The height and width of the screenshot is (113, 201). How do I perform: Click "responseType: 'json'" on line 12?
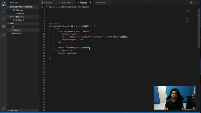tap(73, 40)
